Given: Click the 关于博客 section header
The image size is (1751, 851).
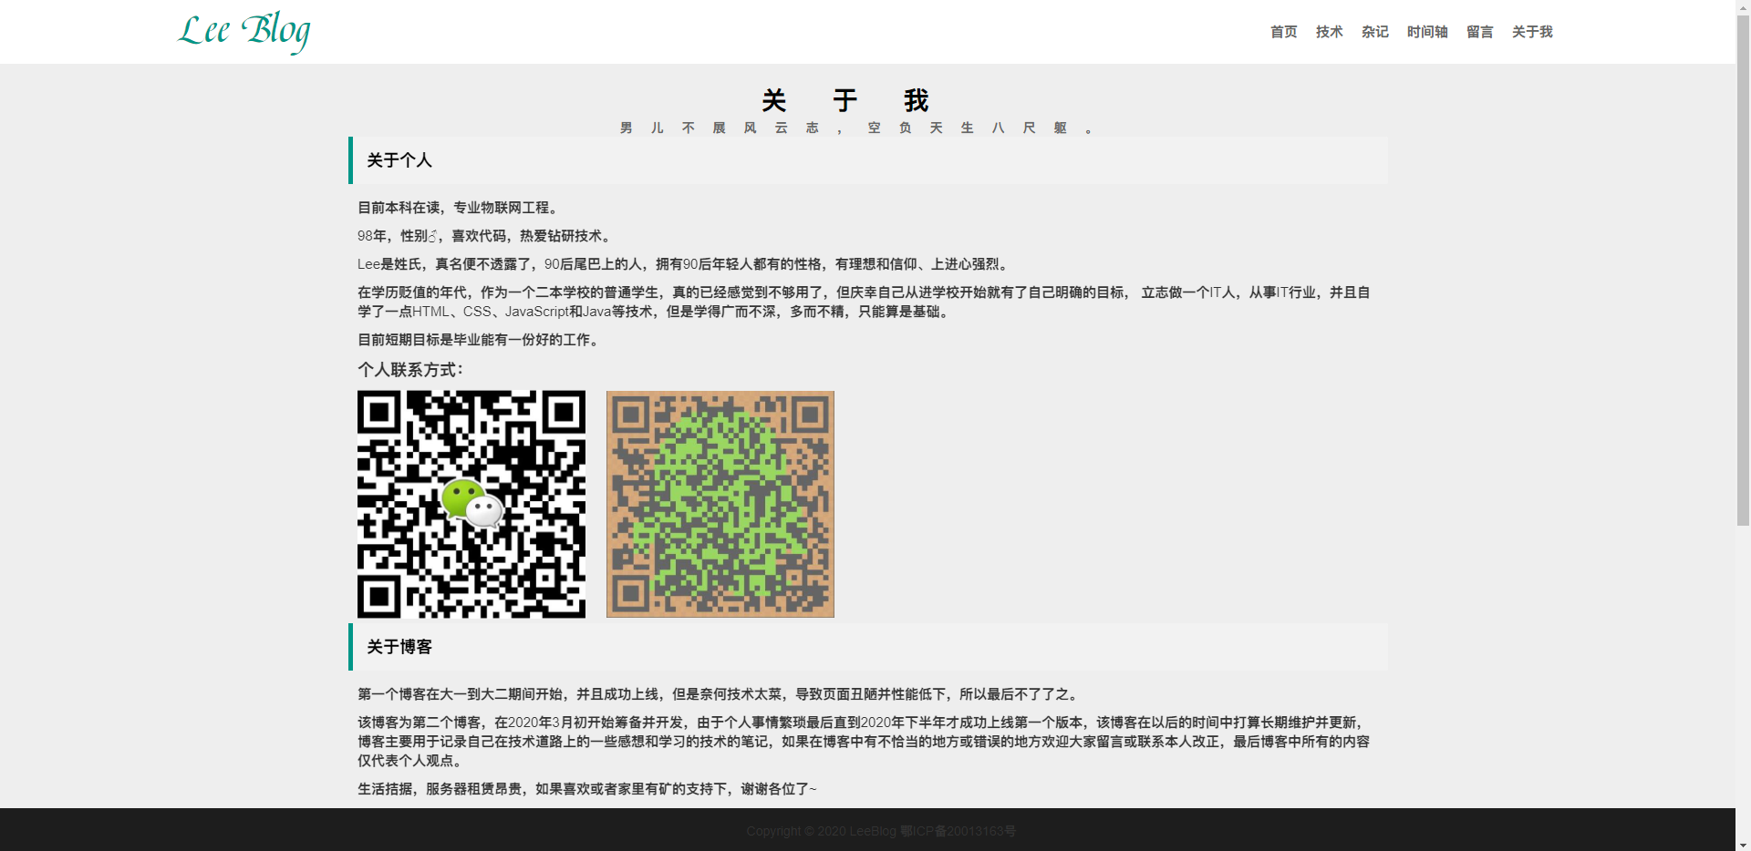Looking at the screenshot, I should coord(868,647).
